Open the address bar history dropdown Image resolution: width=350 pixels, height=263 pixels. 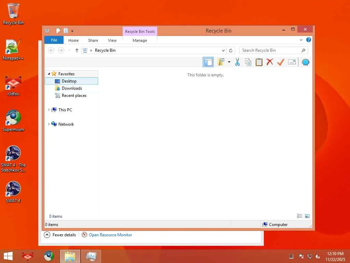pos(223,51)
